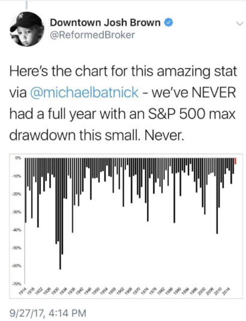Select the 2014 x-axis year label

click(x=227, y=291)
